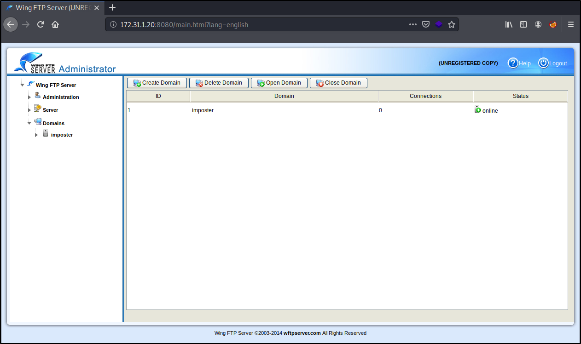Select imposter domain cell in table
The width and height of the screenshot is (581, 344).
pyautogui.click(x=203, y=110)
